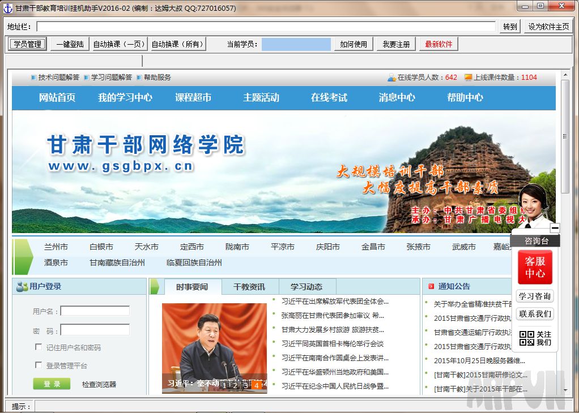
Task: Click the green arrow beside city list
Action: pos(23,255)
